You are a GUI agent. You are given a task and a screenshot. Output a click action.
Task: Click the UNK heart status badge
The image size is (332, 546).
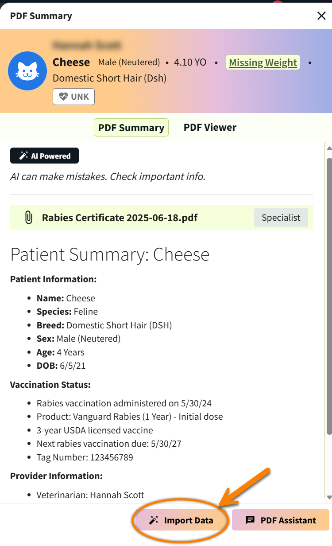click(73, 97)
